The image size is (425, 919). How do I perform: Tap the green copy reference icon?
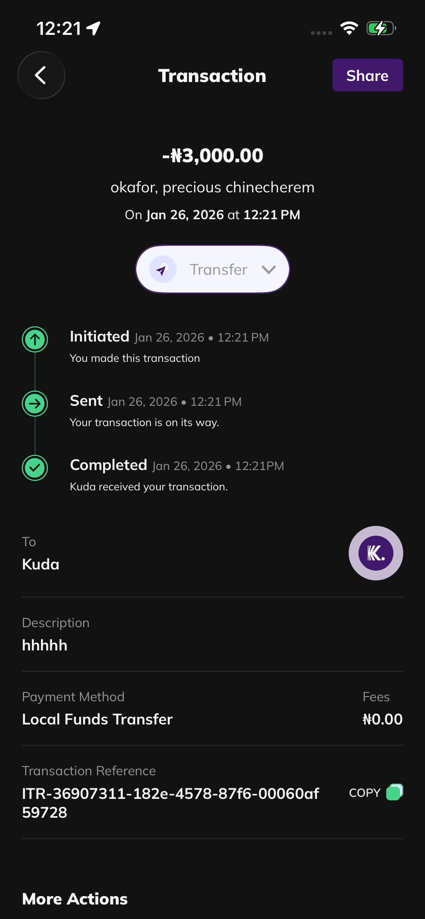[x=394, y=792]
